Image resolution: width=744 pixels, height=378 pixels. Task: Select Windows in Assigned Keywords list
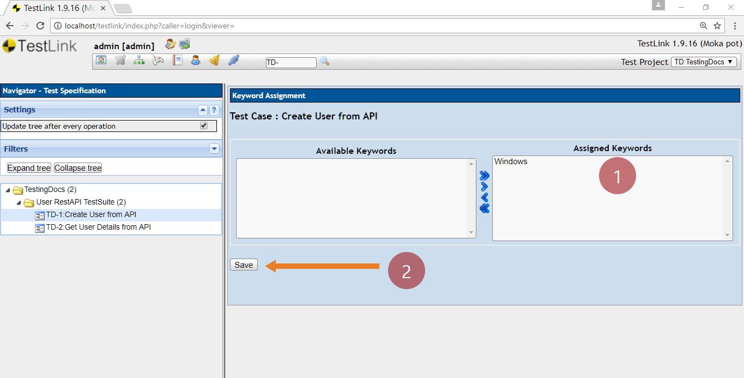click(x=511, y=161)
